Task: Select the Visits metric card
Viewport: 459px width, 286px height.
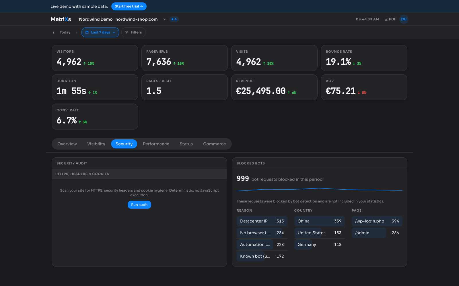Action: (274, 58)
